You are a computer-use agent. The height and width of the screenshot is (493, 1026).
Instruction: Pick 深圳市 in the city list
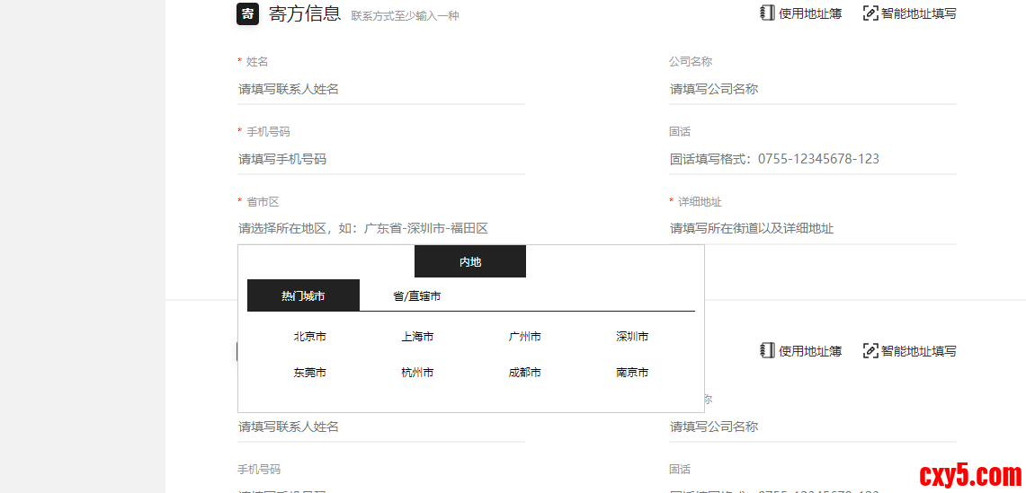(632, 337)
